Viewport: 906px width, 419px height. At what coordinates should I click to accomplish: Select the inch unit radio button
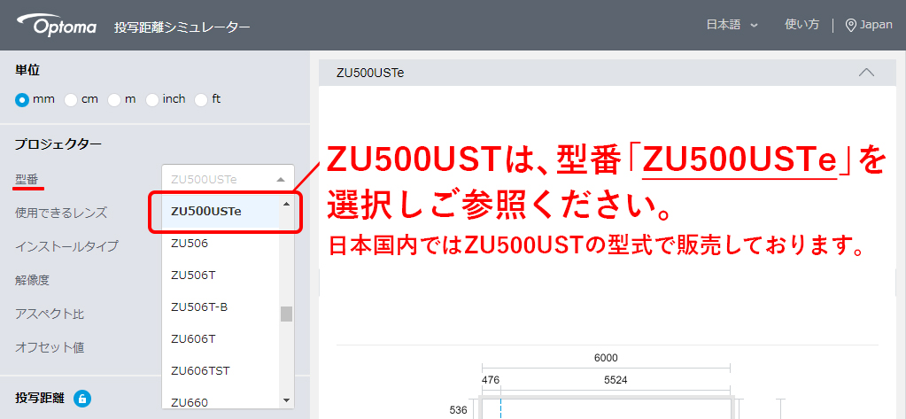click(152, 99)
